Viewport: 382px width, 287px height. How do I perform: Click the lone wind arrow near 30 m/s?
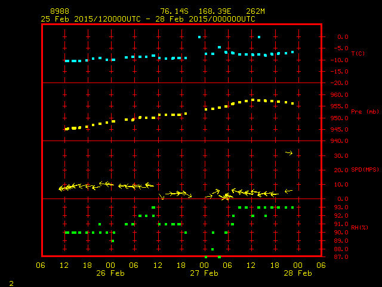[289, 153]
